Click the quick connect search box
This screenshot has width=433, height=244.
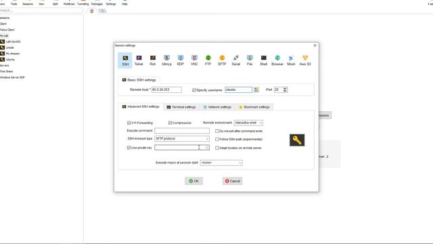coord(41,11)
